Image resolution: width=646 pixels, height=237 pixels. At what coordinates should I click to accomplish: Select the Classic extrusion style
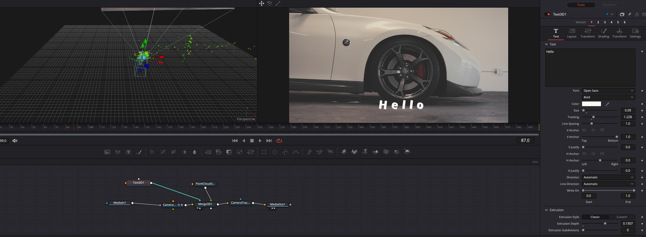596,217
